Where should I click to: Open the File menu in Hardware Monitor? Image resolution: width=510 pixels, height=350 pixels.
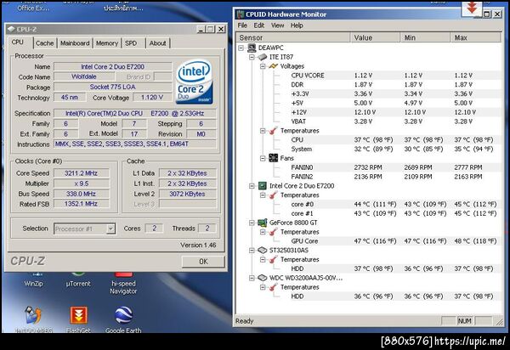(x=242, y=25)
